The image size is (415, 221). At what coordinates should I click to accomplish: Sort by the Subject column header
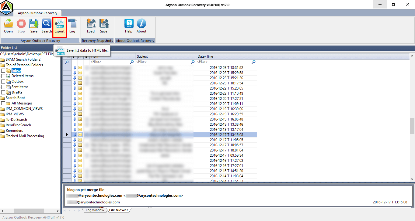coord(166,56)
